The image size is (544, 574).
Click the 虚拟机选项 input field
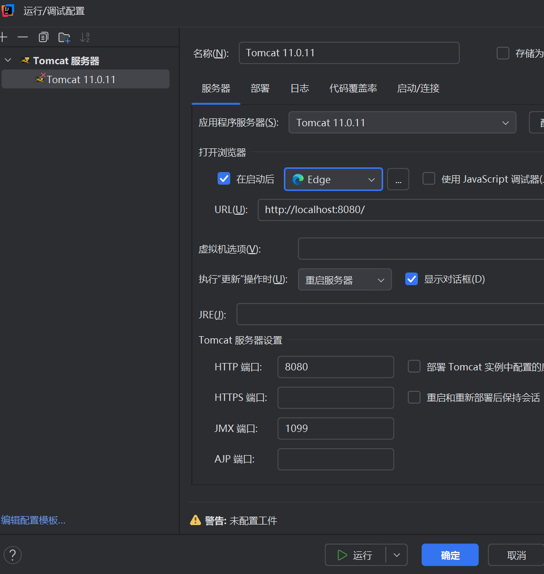click(x=421, y=248)
